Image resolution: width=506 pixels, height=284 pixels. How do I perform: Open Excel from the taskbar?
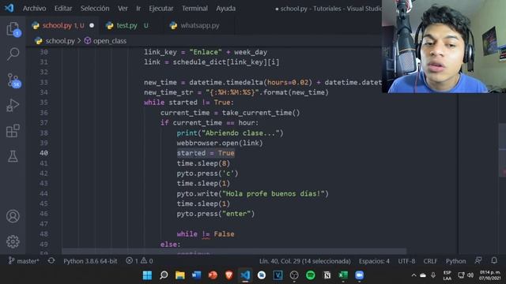343,275
